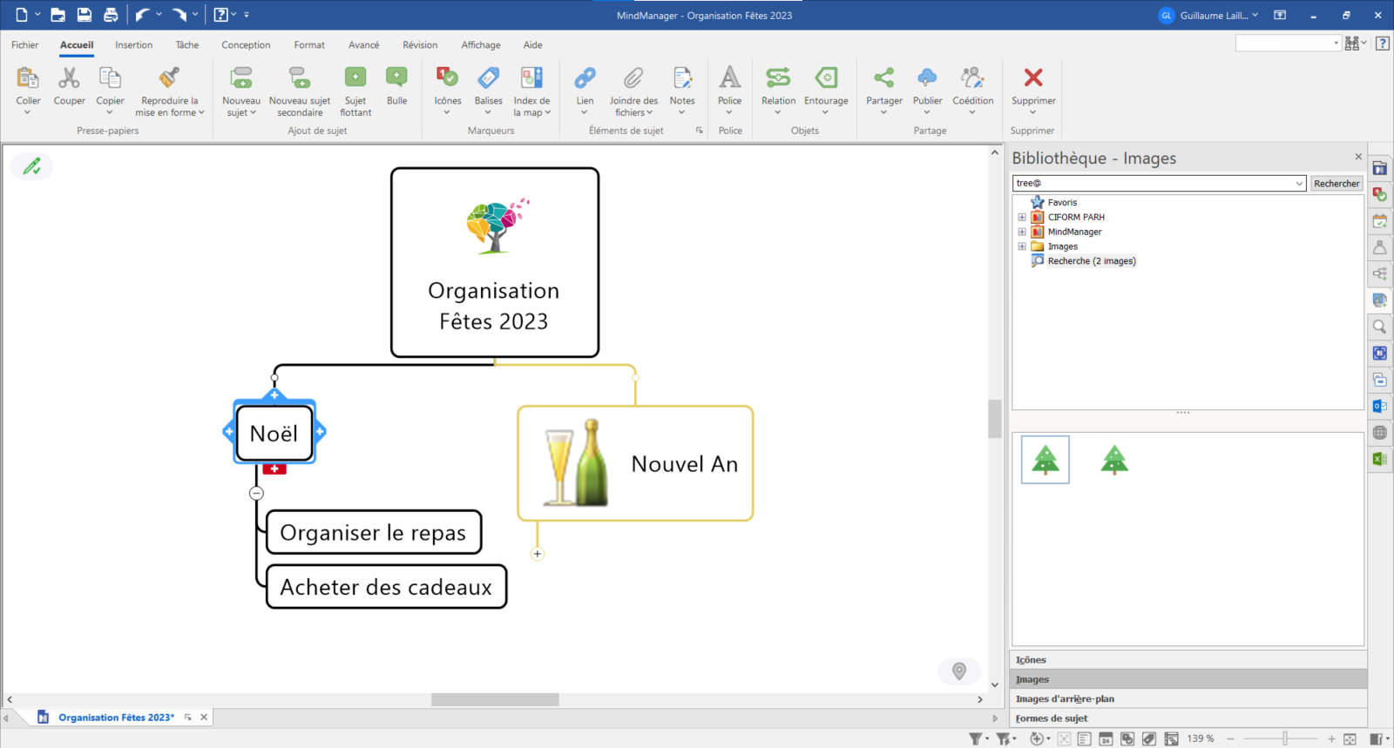Expand the CIFORM PARH library folder
The width and height of the screenshot is (1394, 748).
pyautogui.click(x=1022, y=218)
